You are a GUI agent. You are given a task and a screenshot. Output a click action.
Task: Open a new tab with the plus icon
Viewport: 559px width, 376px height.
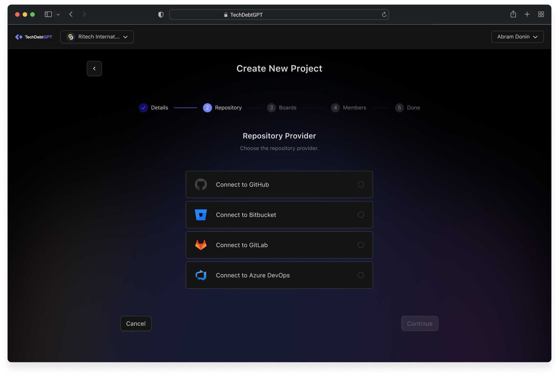click(x=527, y=14)
